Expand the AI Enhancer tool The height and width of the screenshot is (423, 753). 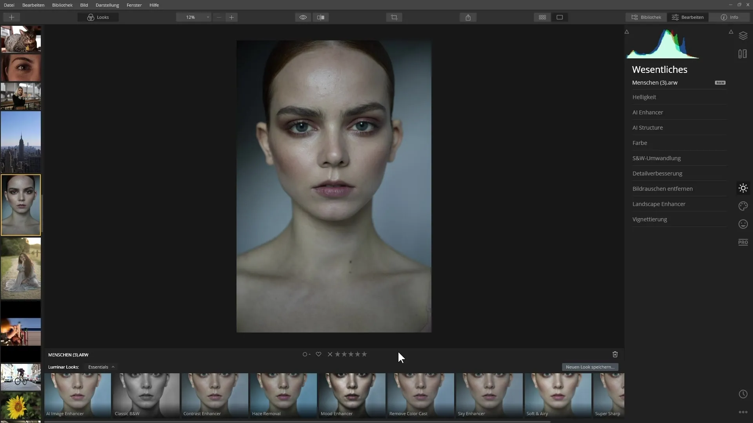[x=679, y=112]
